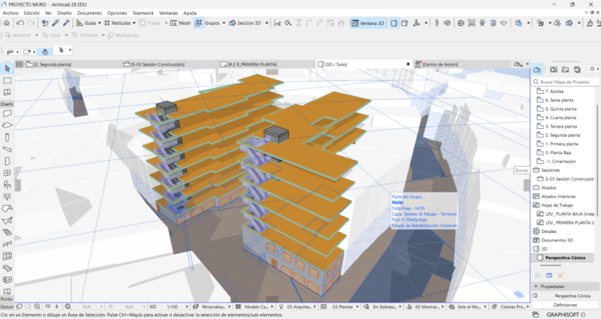Click the zoom magnifier in bottom bar
Image resolution: width=601 pixels, height=319 pixels.
point(38,307)
